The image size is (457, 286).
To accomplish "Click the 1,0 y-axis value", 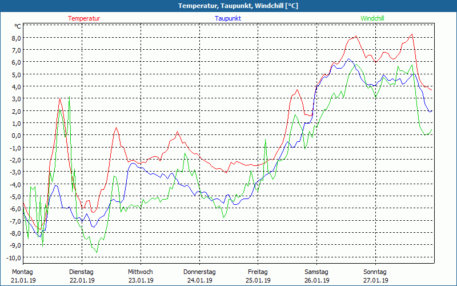I will [x=16, y=123].
